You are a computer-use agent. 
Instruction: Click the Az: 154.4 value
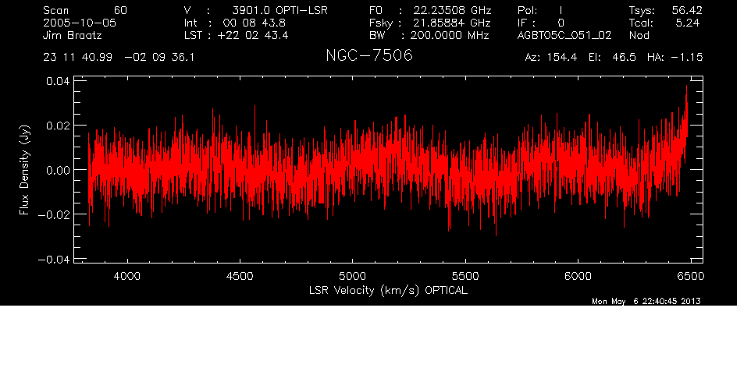pos(551,58)
